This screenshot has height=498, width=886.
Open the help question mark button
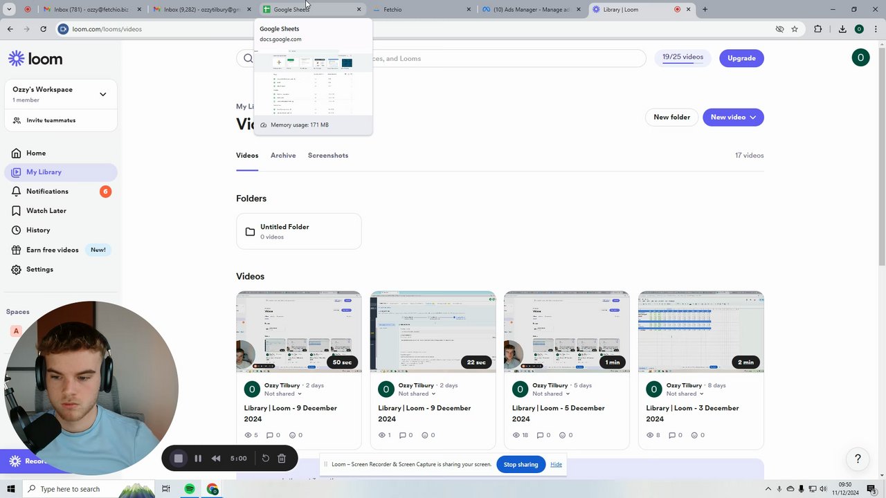pyautogui.click(x=858, y=459)
